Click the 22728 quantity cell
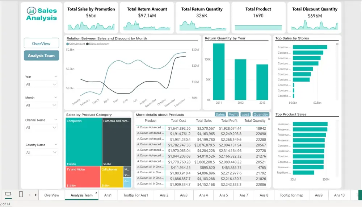This screenshot has width=362, height=207. (261, 151)
